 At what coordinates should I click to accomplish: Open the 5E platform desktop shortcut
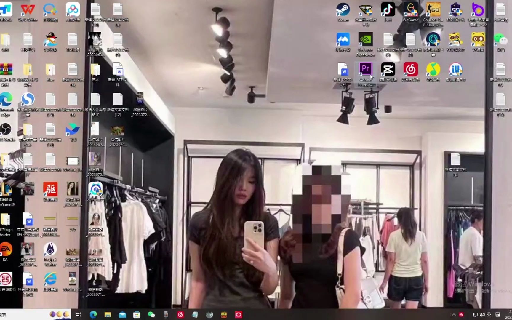coord(455,12)
